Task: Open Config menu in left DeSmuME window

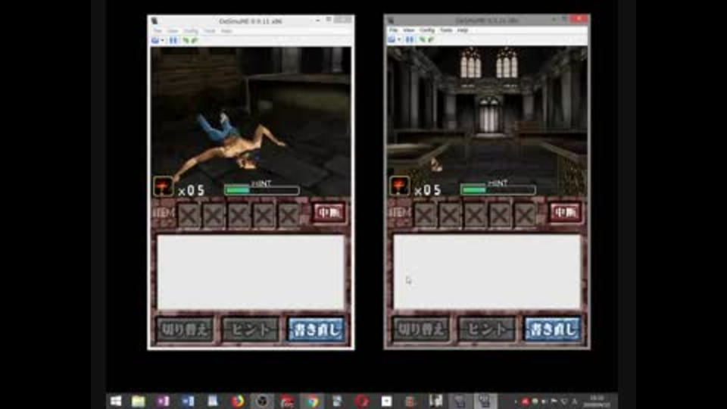Action: 191,31
